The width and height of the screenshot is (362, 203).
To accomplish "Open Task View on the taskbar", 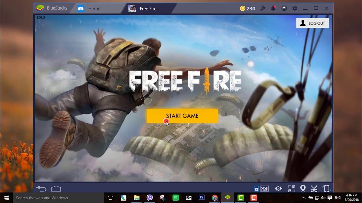I will (x=111, y=198).
